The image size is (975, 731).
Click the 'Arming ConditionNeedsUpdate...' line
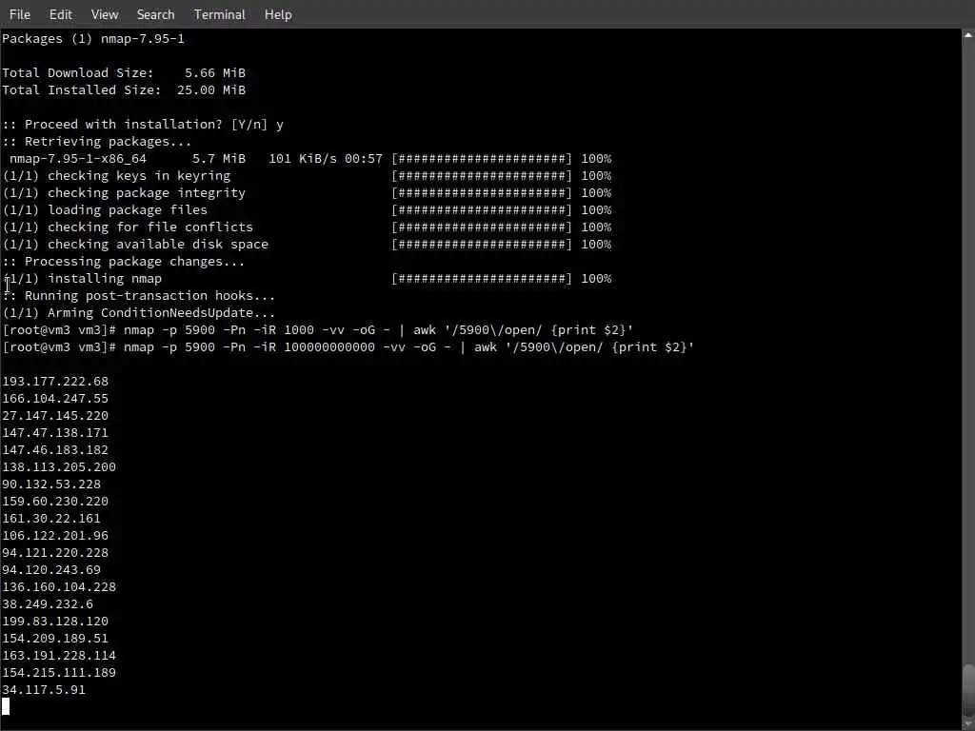coord(139,312)
